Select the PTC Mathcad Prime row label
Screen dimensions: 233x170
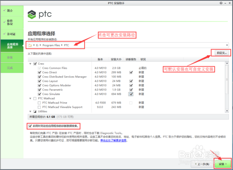click(55, 103)
